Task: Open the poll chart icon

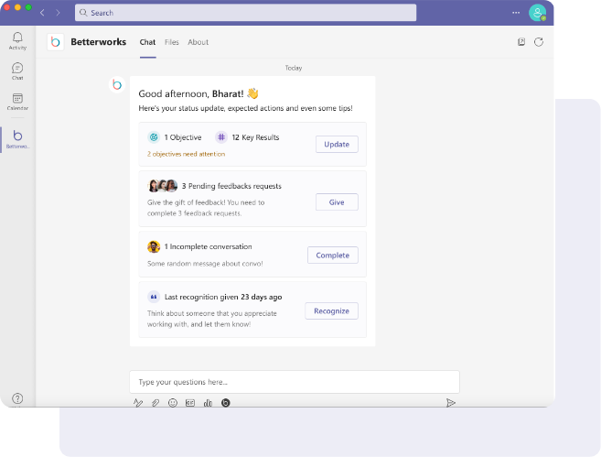Action: [208, 403]
